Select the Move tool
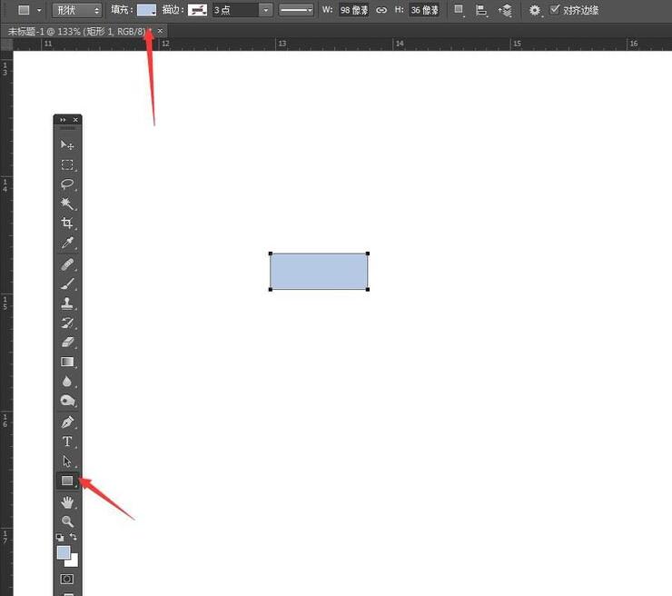Screen dimensions: 672x596 pos(67,145)
